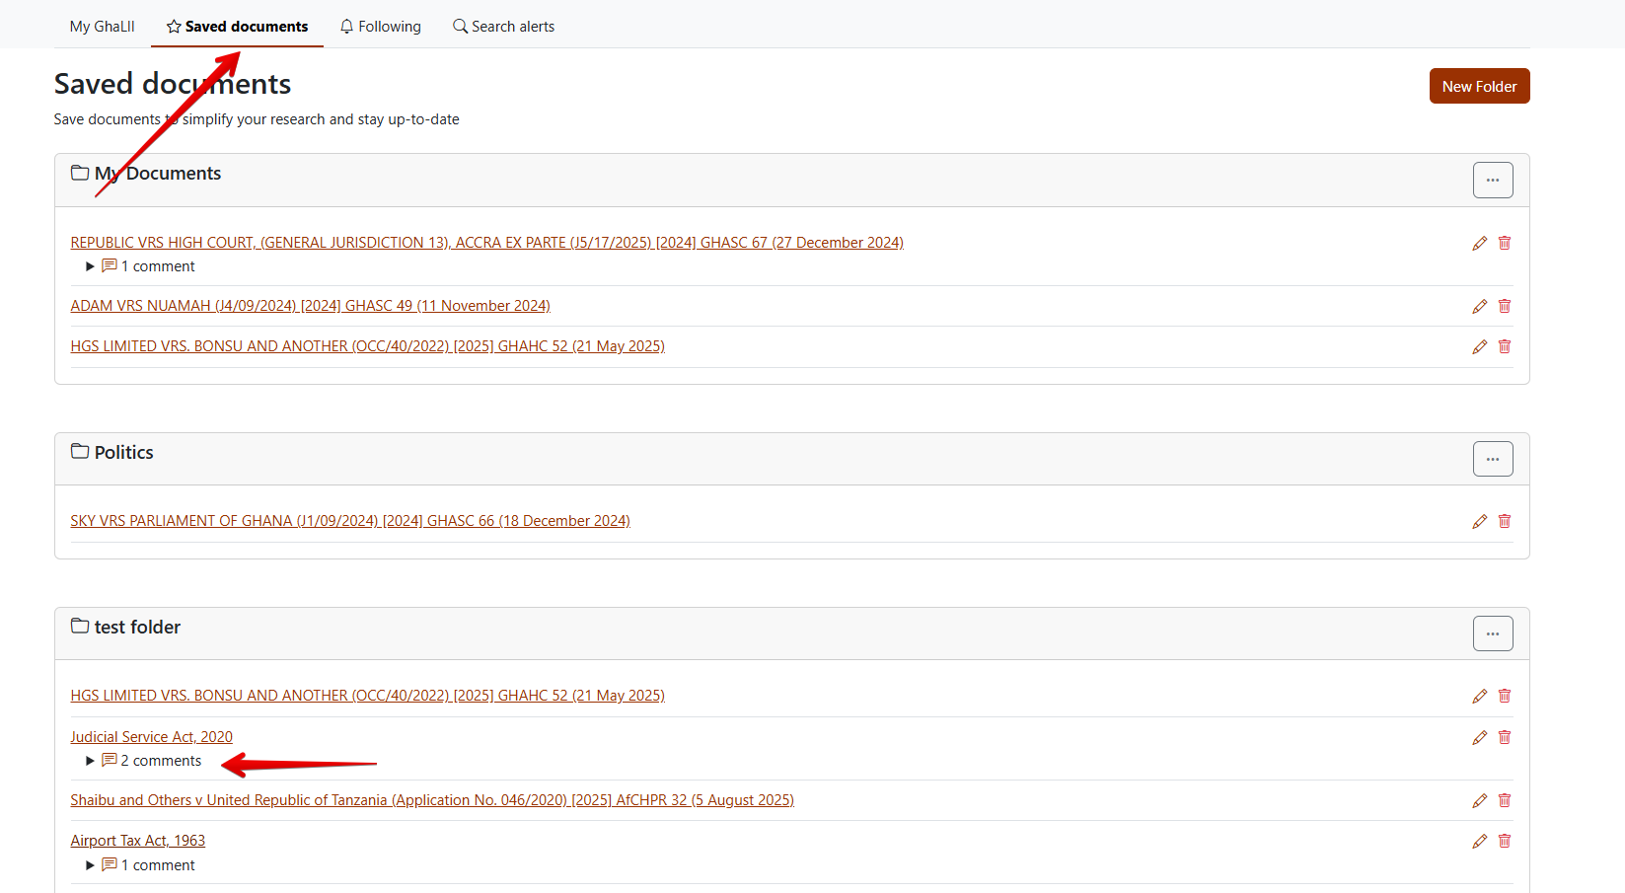Image resolution: width=1625 pixels, height=893 pixels.
Task: Open options menu for My Documents folder
Action: (1492, 180)
